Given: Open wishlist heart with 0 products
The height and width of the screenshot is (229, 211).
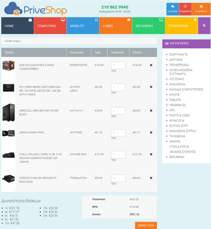Looking at the screenshot, I should (x=185, y=9).
